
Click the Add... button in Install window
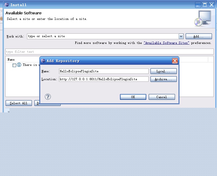[x=199, y=36]
